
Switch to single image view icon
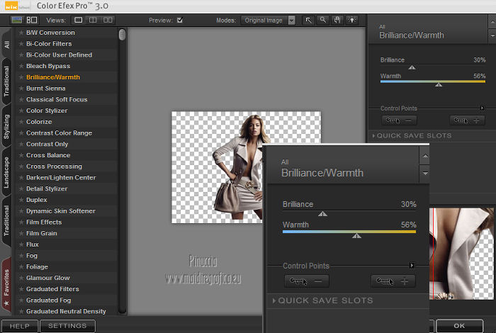(79, 21)
